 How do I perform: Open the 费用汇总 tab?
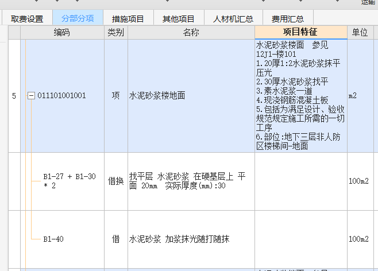click(288, 18)
